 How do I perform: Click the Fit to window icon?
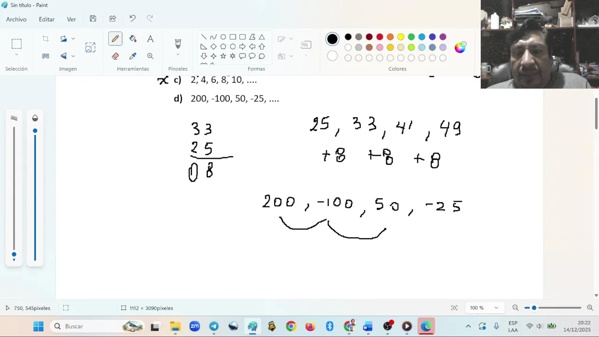tap(454, 308)
